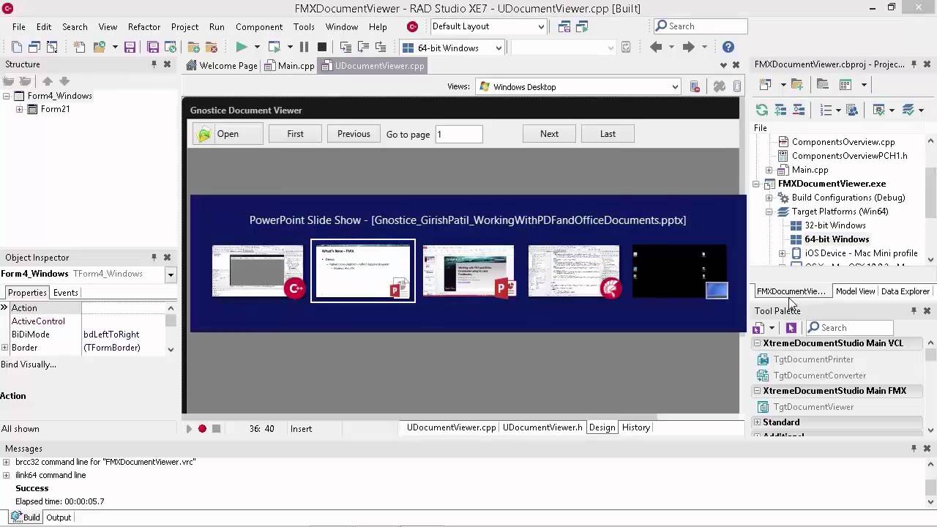Collapse XtremeDocumentStudio Main VCL category
The width and height of the screenshot is (937, 527).
tap(758, 343)
